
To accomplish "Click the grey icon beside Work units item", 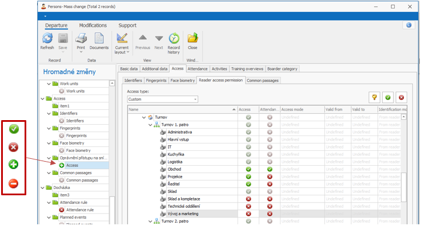I will point(62,91).
